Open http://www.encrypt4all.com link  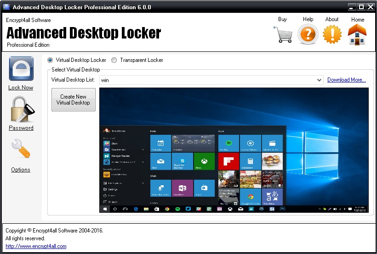tap(36, 246)
